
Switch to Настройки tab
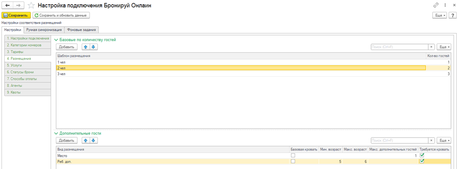coord(13,29)
